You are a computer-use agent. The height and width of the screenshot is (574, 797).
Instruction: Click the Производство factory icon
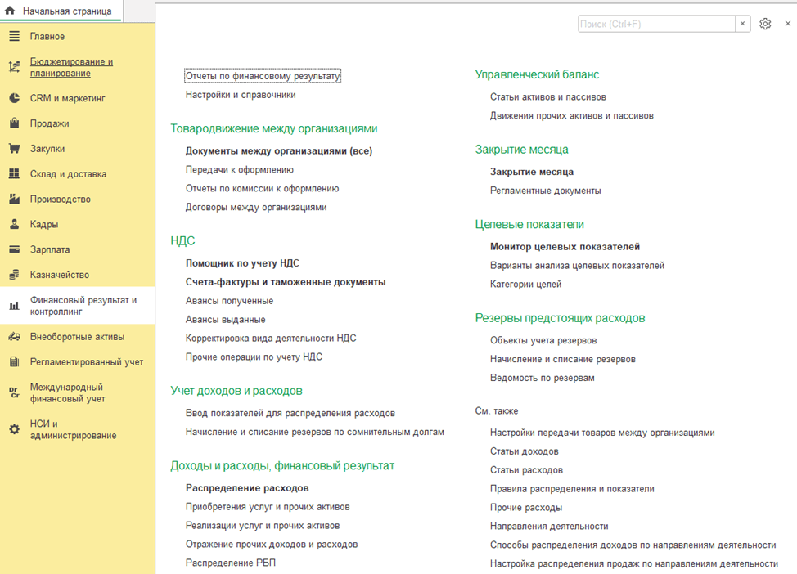pyautogui.click(x=14, y=200)
